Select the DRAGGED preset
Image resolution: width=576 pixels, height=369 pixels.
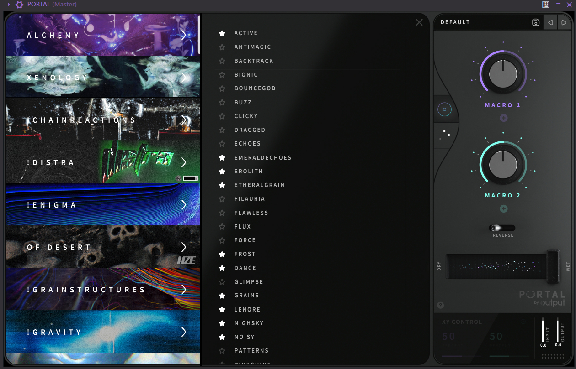[x=250, y=130]
